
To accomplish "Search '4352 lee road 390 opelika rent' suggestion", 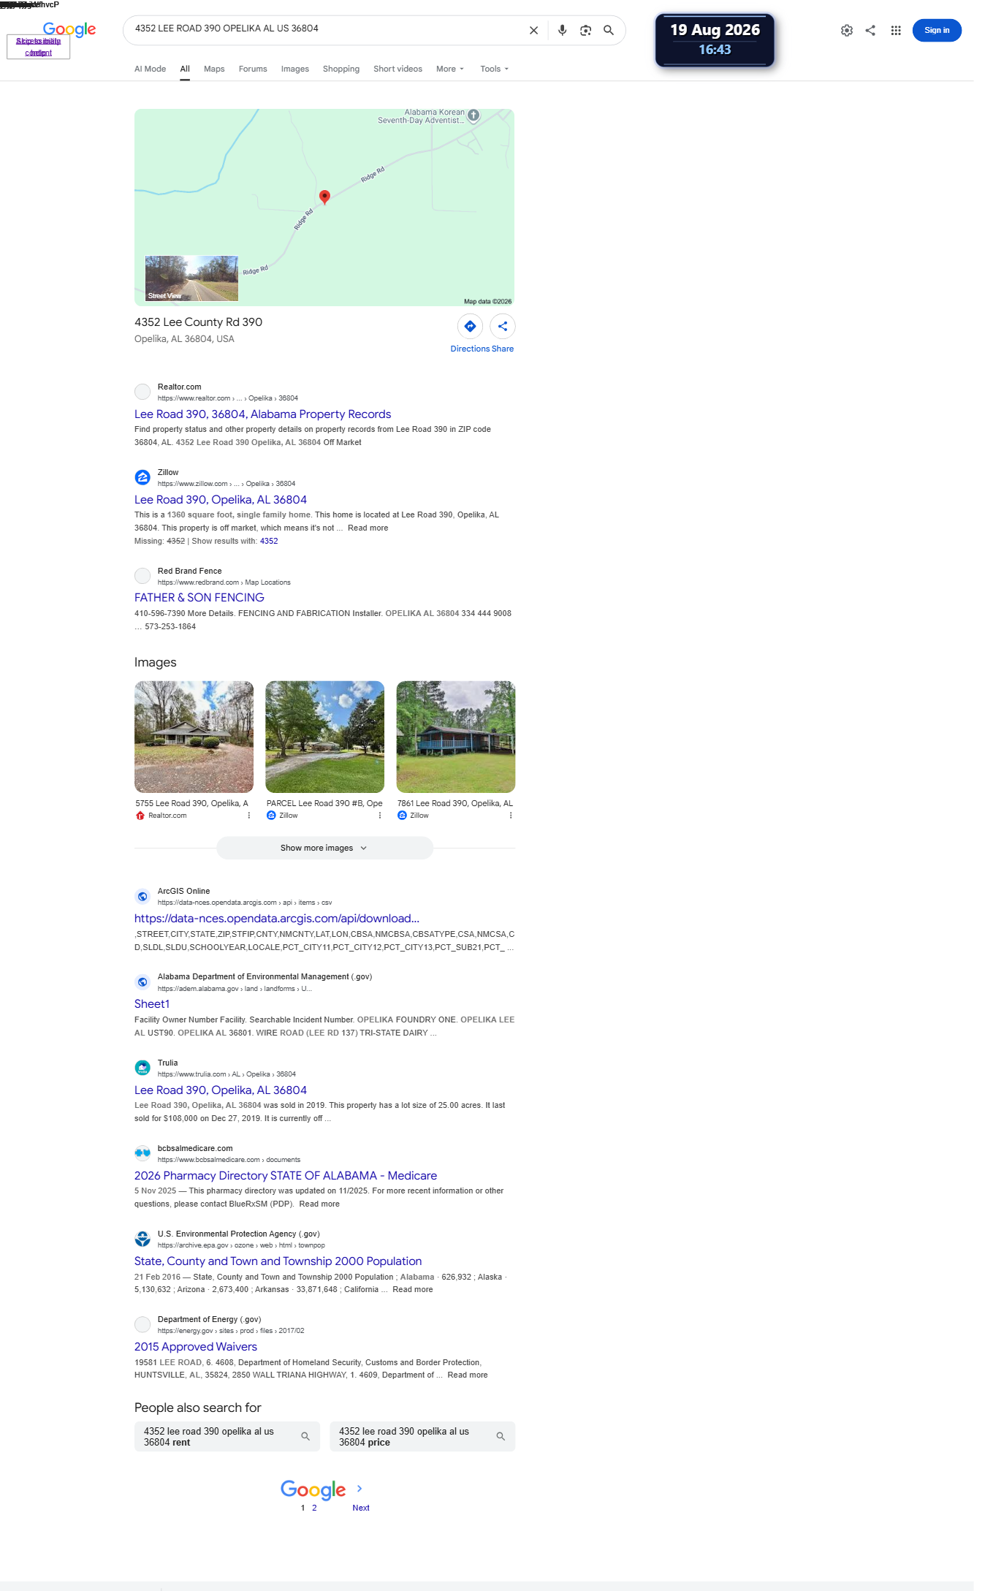I will [x=227, y=1437].
